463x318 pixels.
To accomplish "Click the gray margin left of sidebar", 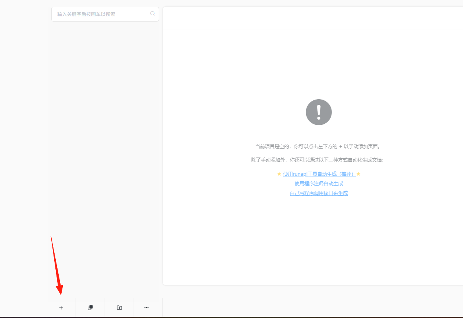I will pyautogui.click(x=24, y=159).
